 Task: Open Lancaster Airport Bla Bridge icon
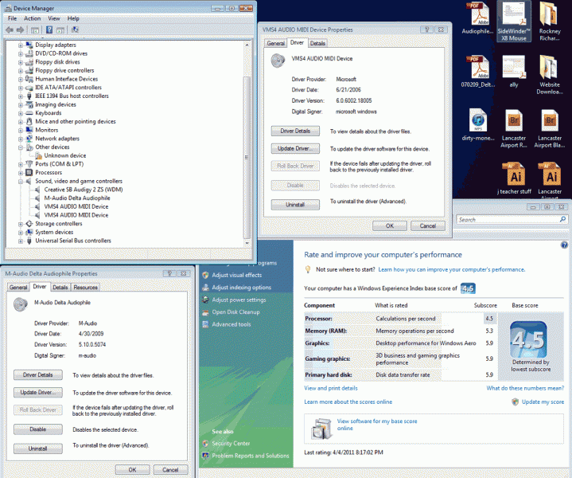[550, 128]
